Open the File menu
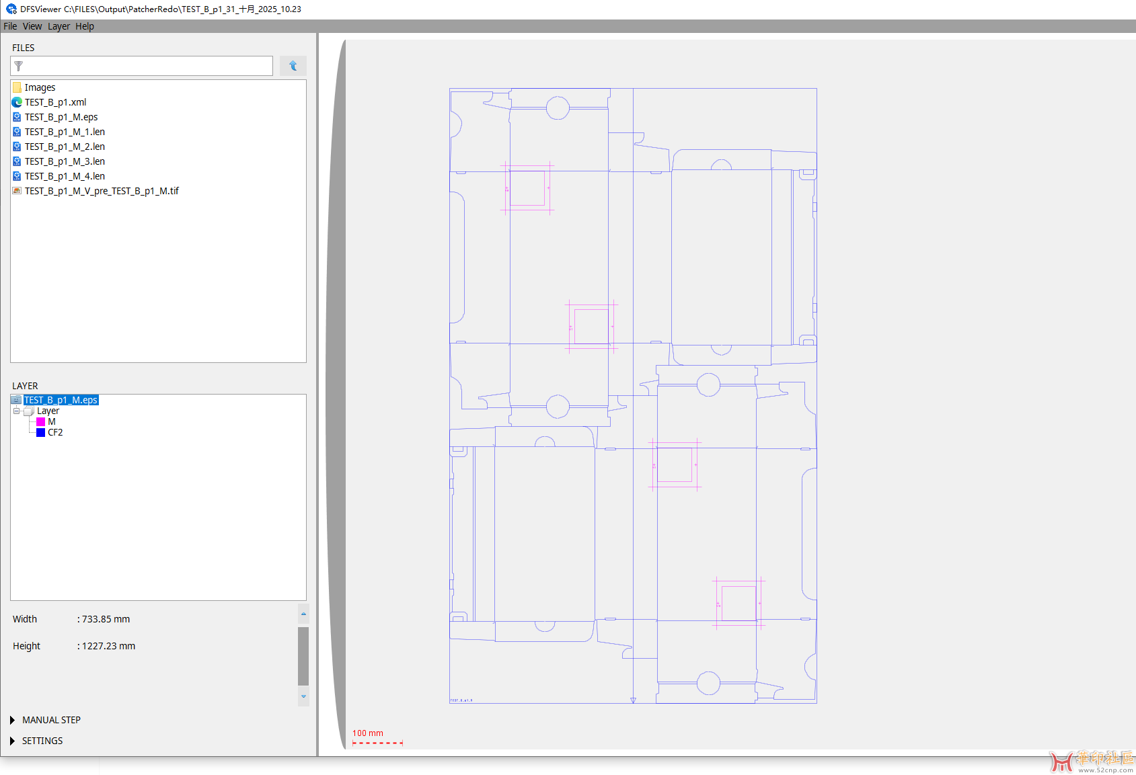 [x=10, y=26]
